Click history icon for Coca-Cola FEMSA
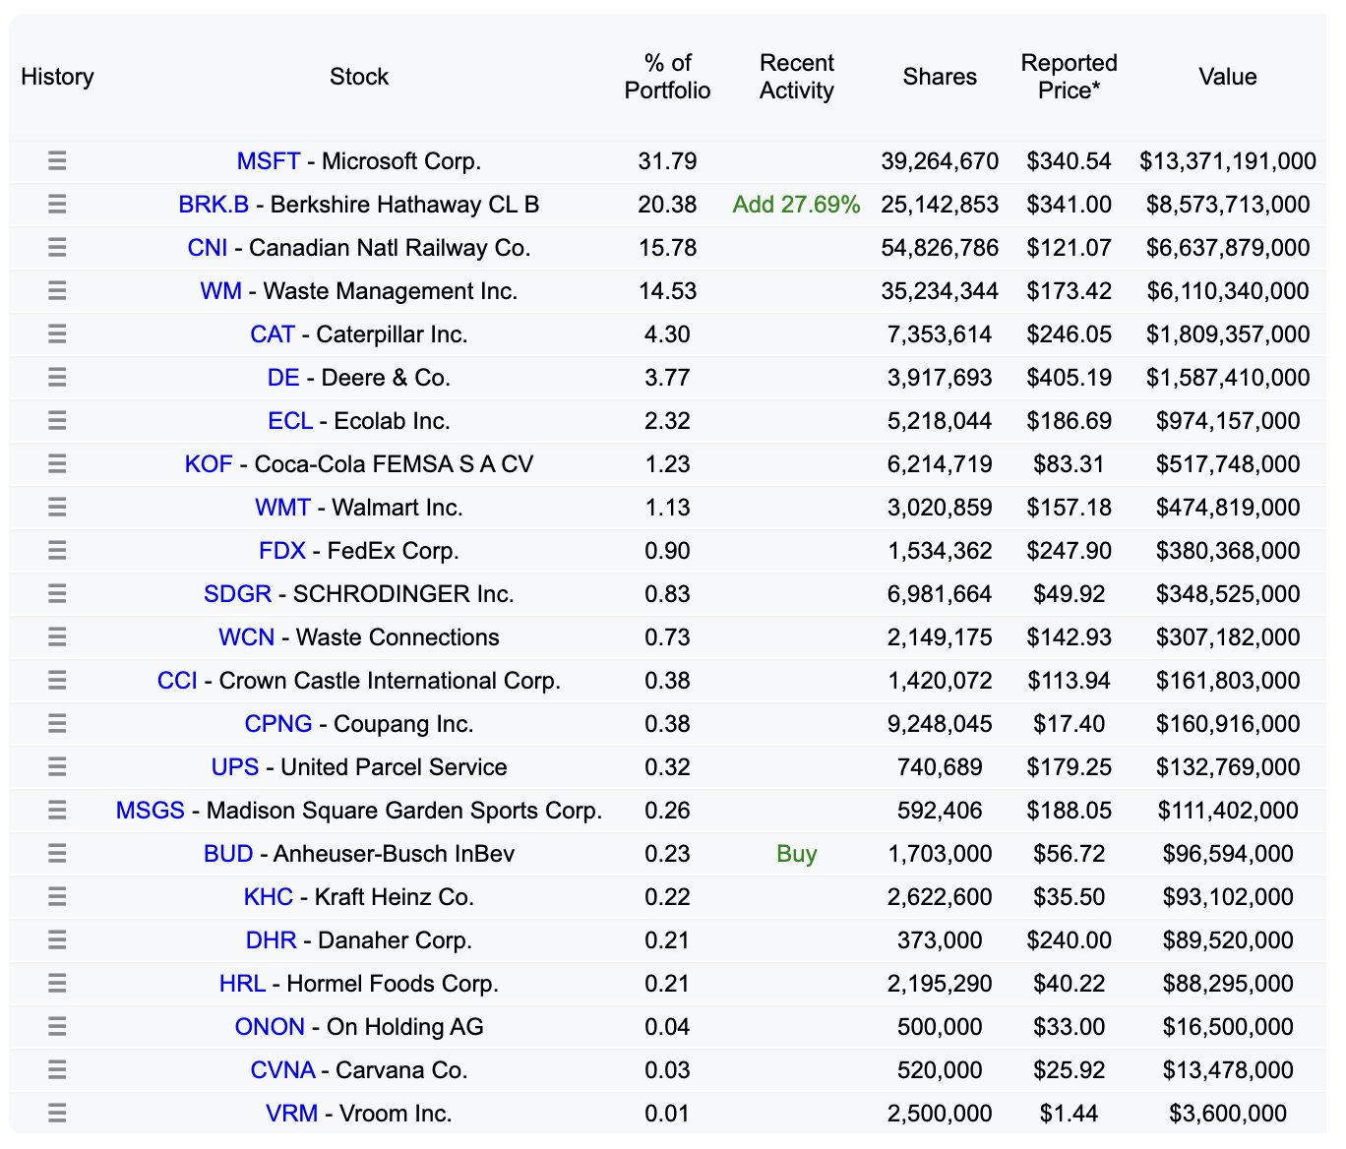1346x1149 pixels. coord(57,464)
